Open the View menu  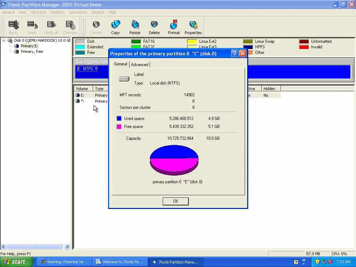(x=23, y=12)
